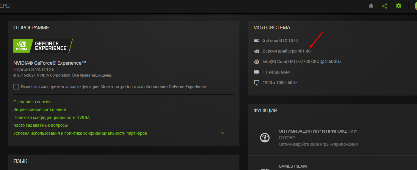Click the RAM module icon
The width and height of the screenshot is (417, 170).
[256, 72]
